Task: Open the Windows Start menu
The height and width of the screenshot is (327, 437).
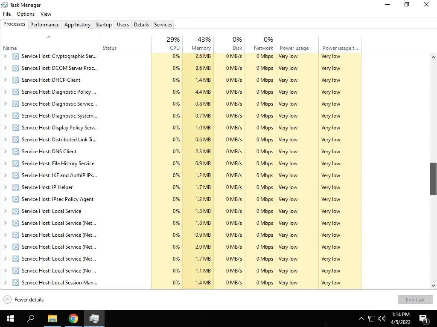Action: tap(10, 318)
